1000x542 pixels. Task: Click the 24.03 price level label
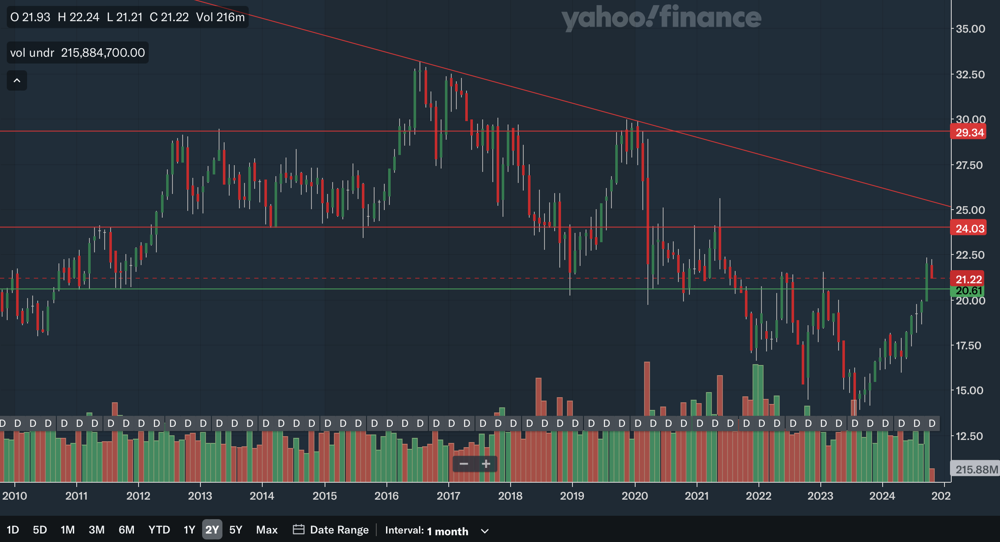click(969, 229)
